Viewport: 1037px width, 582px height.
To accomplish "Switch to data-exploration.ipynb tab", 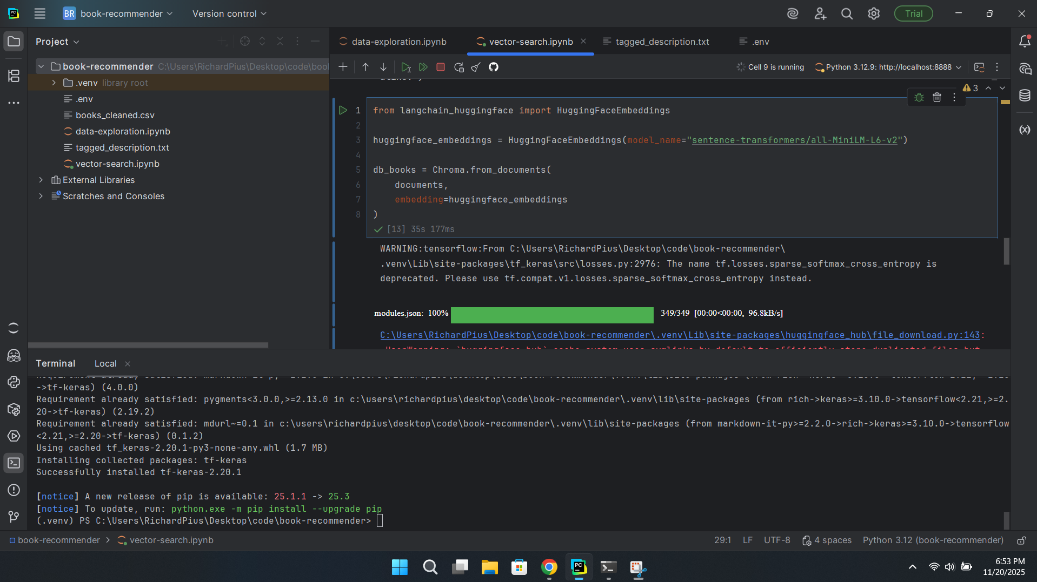I will pyautogui.click(x=398, y=42).
